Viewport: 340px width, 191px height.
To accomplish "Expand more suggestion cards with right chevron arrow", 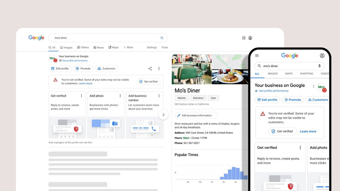I will [163, 115].
